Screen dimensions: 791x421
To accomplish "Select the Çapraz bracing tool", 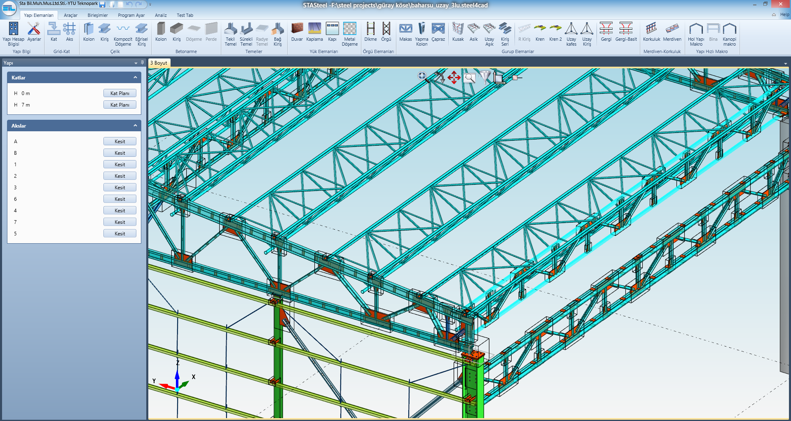I will click(x=438, y=32).
